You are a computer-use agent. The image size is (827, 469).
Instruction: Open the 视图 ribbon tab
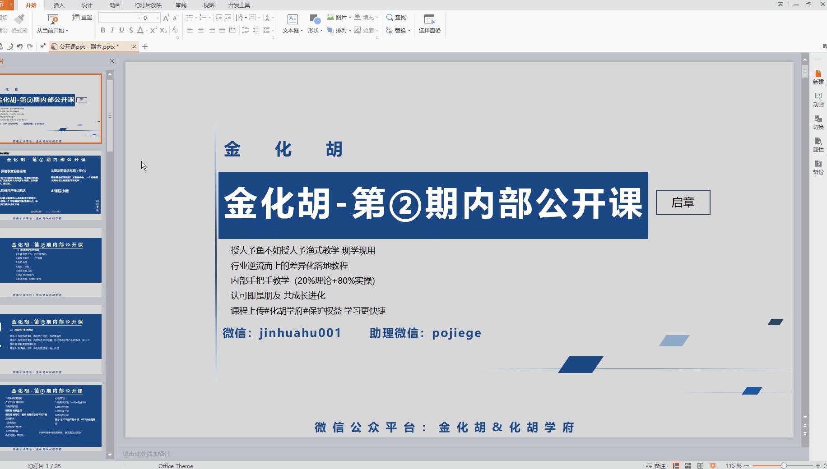209,5
